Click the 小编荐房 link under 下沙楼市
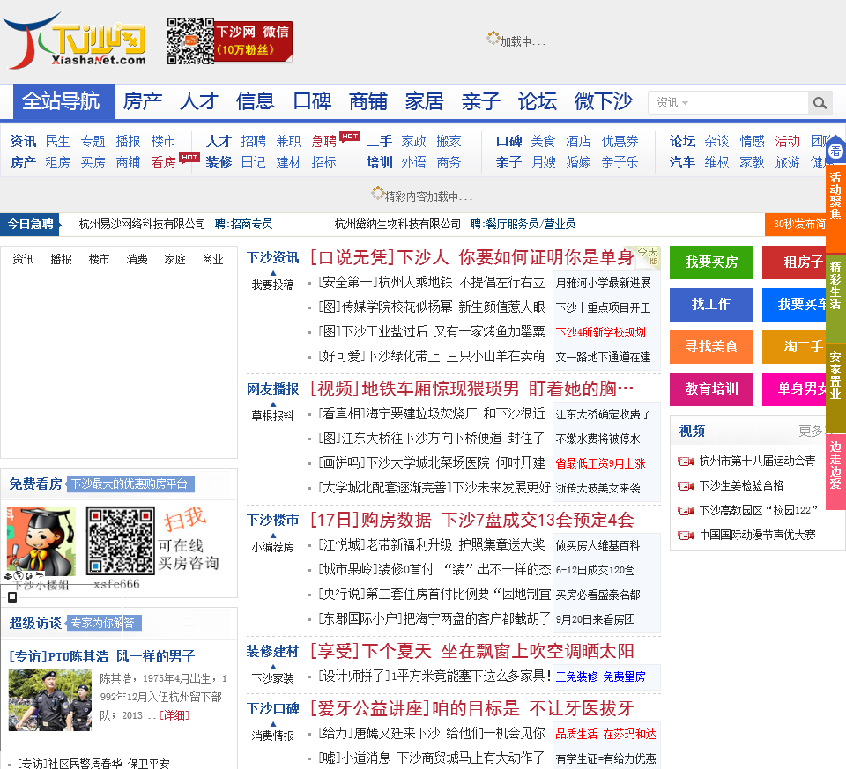 (x=272, y=547)
